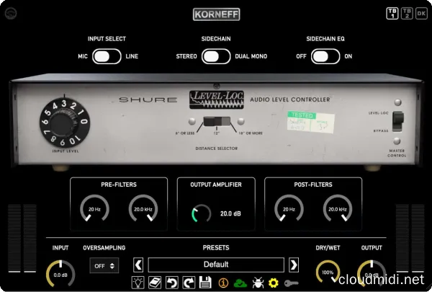Viewport: 432px width, 292px height.
Task: Click the round logo icon in top-left corner
Action: pyautogui.click(x=11, y=13)
